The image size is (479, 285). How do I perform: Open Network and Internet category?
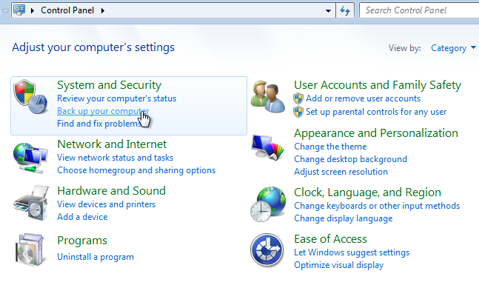pos(112,144)
